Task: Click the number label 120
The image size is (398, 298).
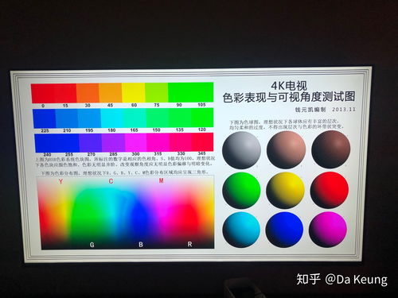Action: coord(202,130)
